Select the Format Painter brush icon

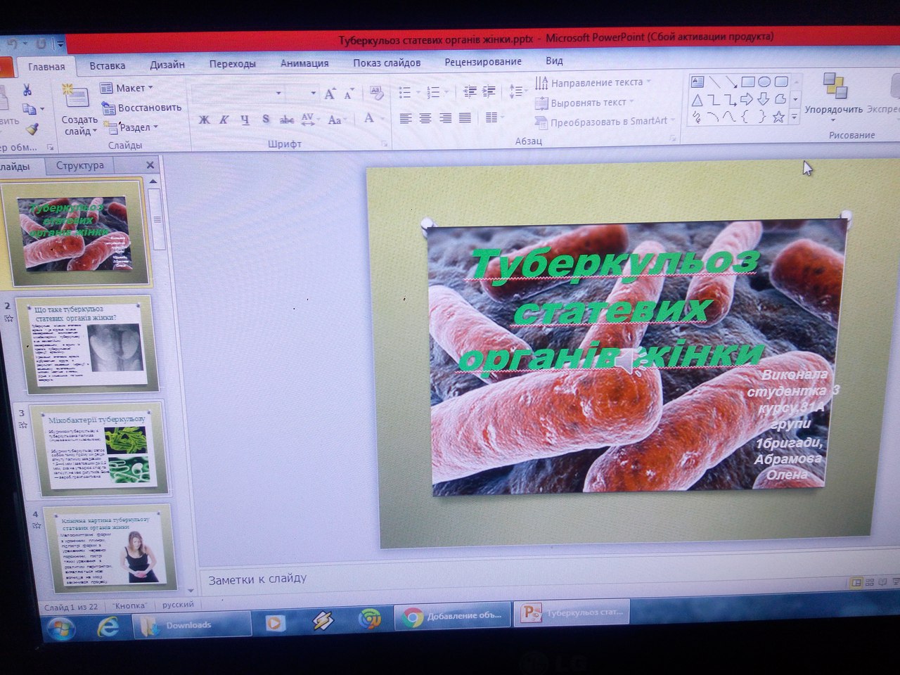point(32,130)
